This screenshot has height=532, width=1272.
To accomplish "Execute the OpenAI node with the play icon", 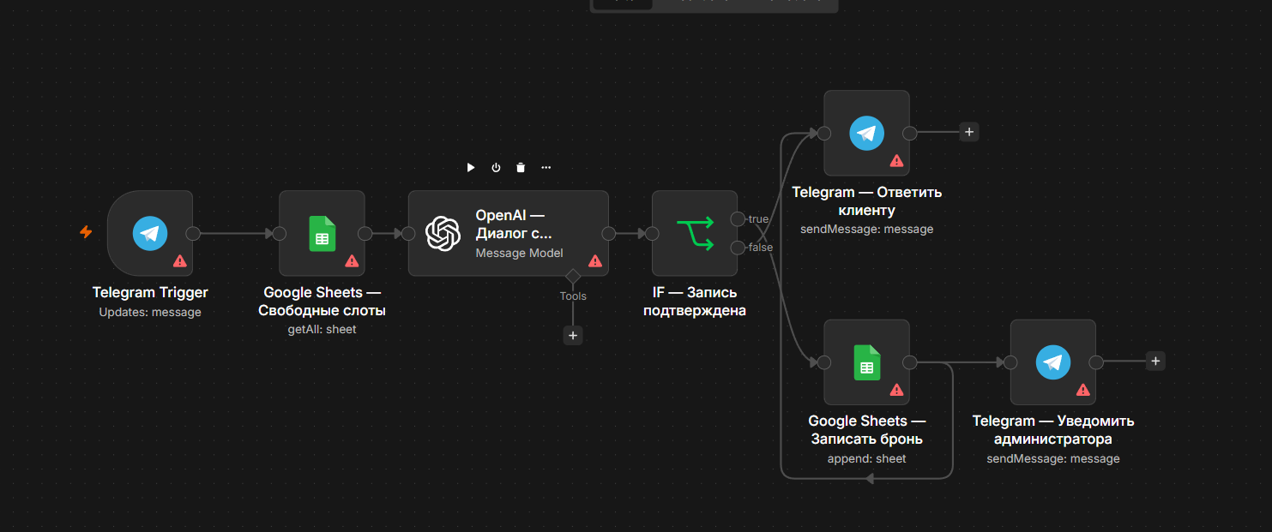I will (x=470, y=168).
